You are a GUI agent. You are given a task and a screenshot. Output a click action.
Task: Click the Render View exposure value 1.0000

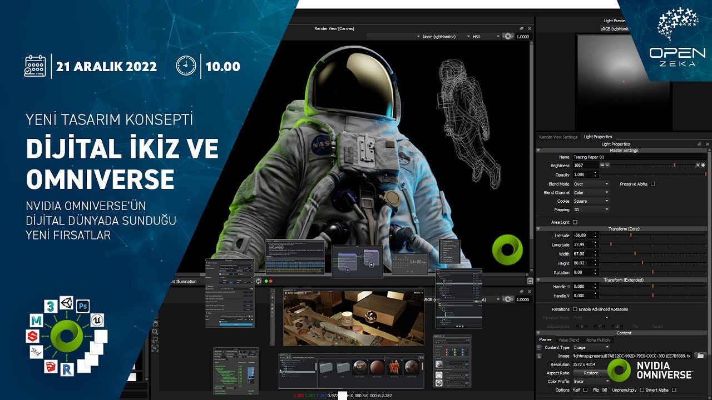[x=522, y=37]
